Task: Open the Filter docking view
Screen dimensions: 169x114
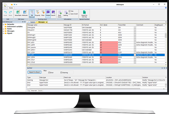Action: pos(43,13)
